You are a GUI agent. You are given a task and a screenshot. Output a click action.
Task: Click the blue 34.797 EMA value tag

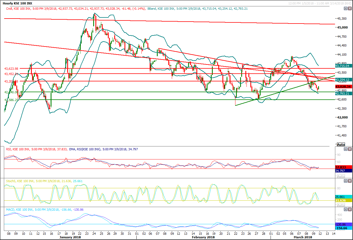(343, 171)
